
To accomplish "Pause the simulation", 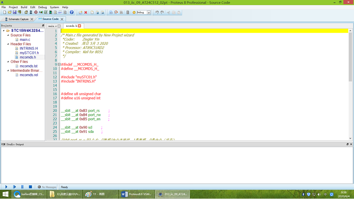I will pyautogui.click(x=22, y=187).
